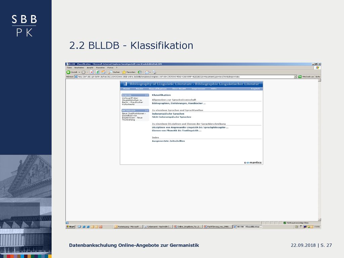This screenshot has width=344, height=258.
Task: Expand the STATUS sidebar panel arrows
Action: pos(147,95)
